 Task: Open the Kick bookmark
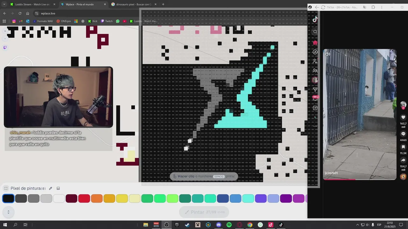92,21
